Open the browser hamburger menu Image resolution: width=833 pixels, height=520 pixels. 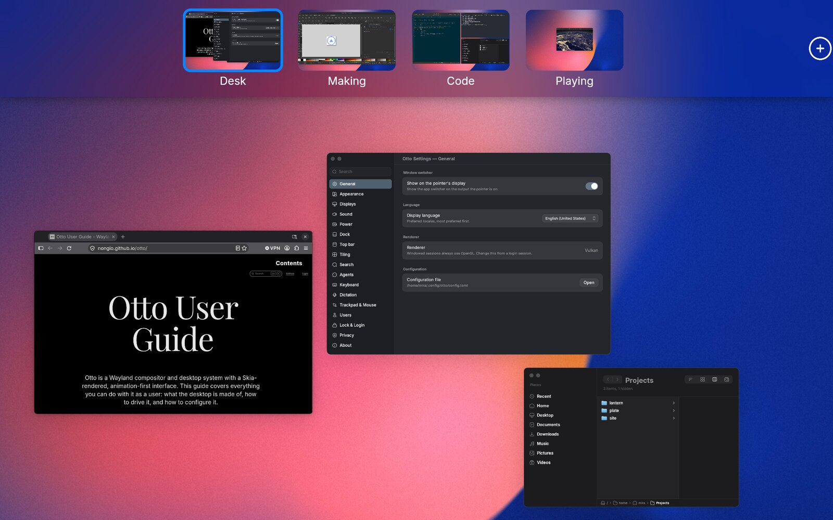[306, 248]
